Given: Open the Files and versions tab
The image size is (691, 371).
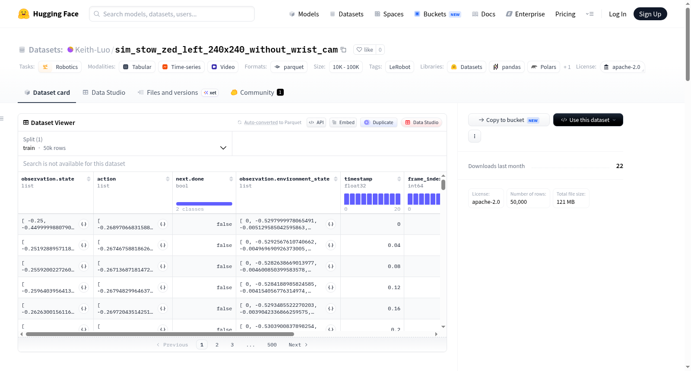Looking at the screenshot, I should pos(178,92).
